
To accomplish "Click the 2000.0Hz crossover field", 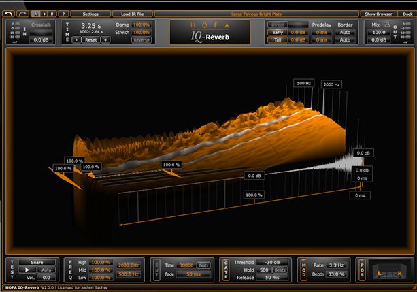I will coord(129,265).
